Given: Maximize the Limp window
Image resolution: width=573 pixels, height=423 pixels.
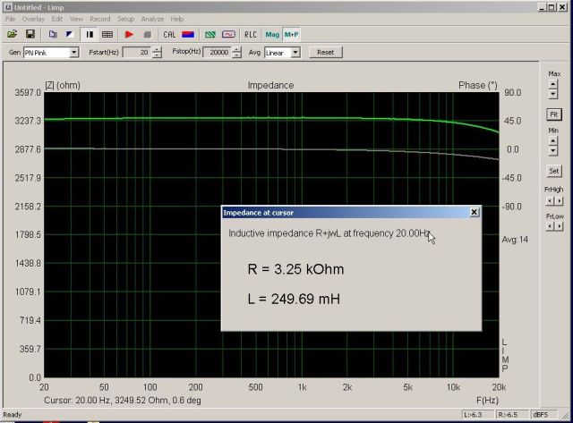Looking at the screenshot, I should click(552, 7).
